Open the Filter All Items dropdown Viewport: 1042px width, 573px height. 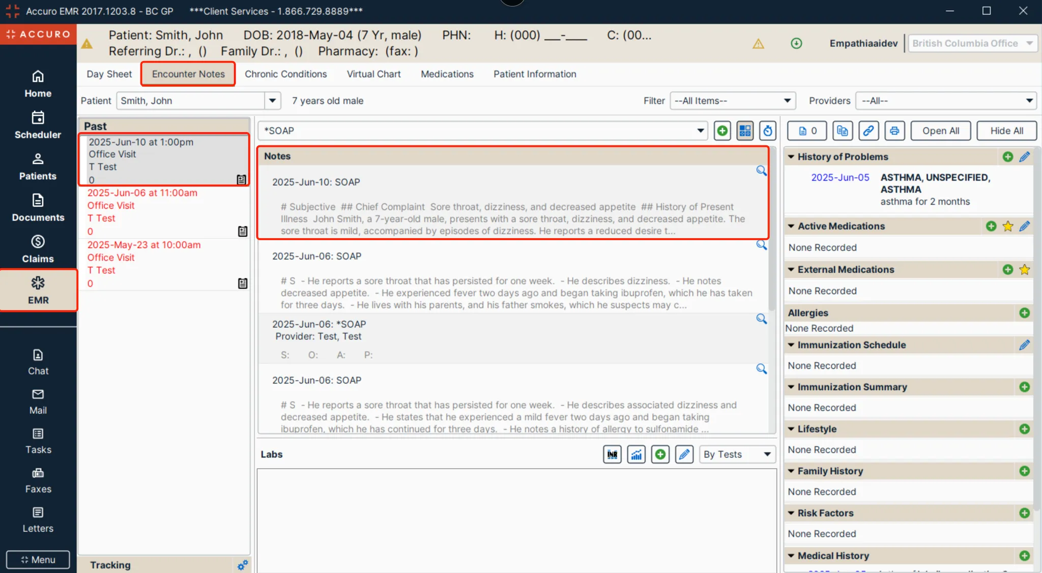(x=732, y=101)
